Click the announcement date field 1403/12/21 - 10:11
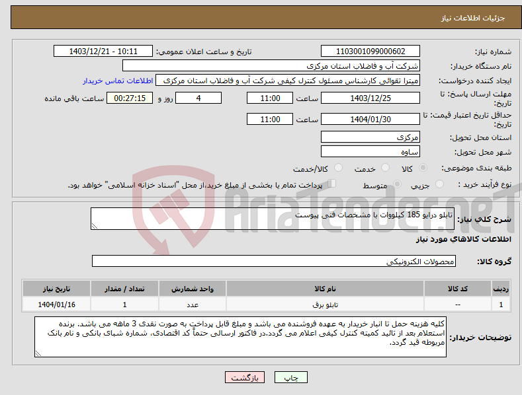Image resolution: width=522 pixels, height=395 pixels. 103,52
